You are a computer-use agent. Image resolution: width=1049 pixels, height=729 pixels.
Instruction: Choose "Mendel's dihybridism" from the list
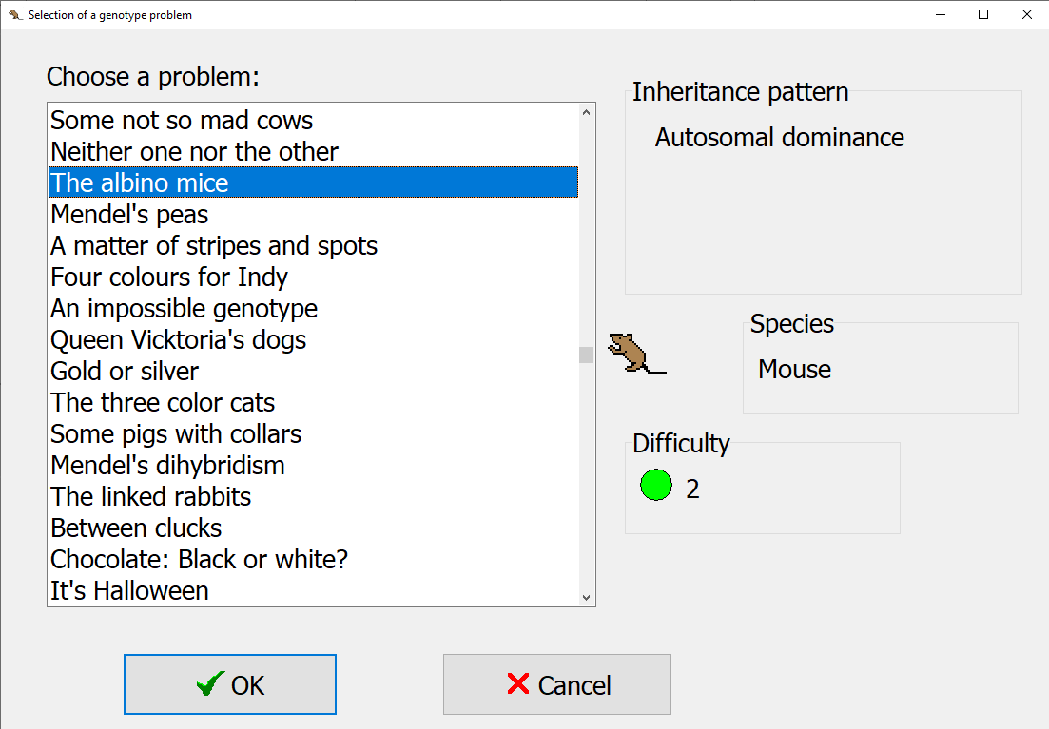click(168, 466)
